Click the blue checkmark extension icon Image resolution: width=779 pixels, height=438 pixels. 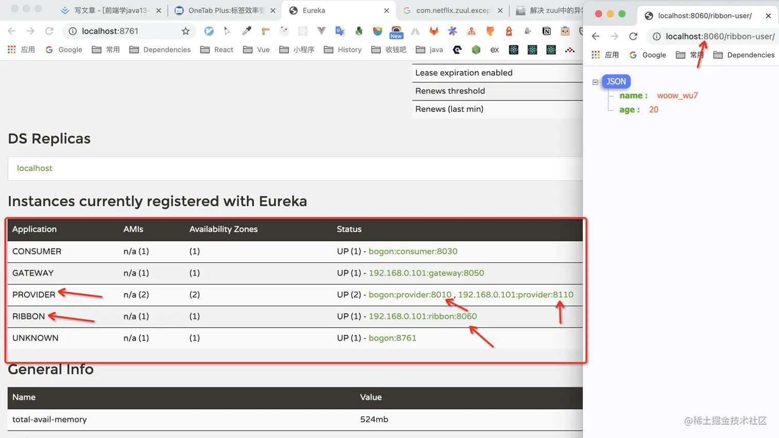[x=209, y=31]
